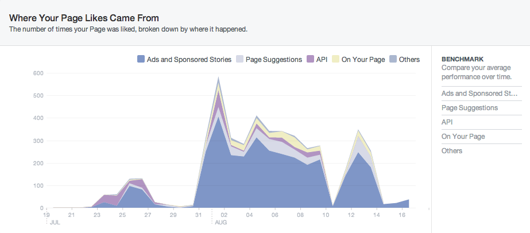Image resolution: width=530 pixels, height=233 pixels.
Task: Click the 12 date label on x-axis
Action: tap(351, 215)
